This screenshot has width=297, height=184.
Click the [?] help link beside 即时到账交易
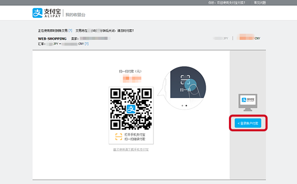pyautogui.click(x=70, y=31)
